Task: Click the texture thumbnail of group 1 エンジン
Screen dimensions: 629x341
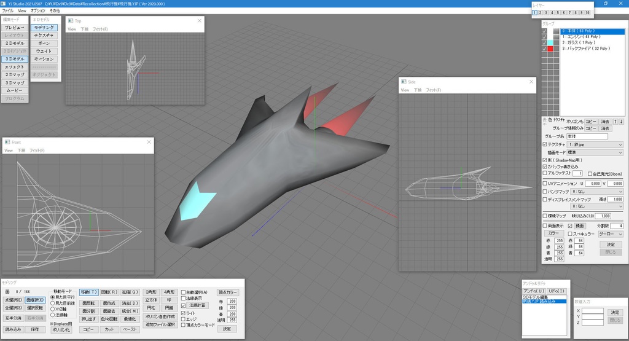Action: [556, 36]
